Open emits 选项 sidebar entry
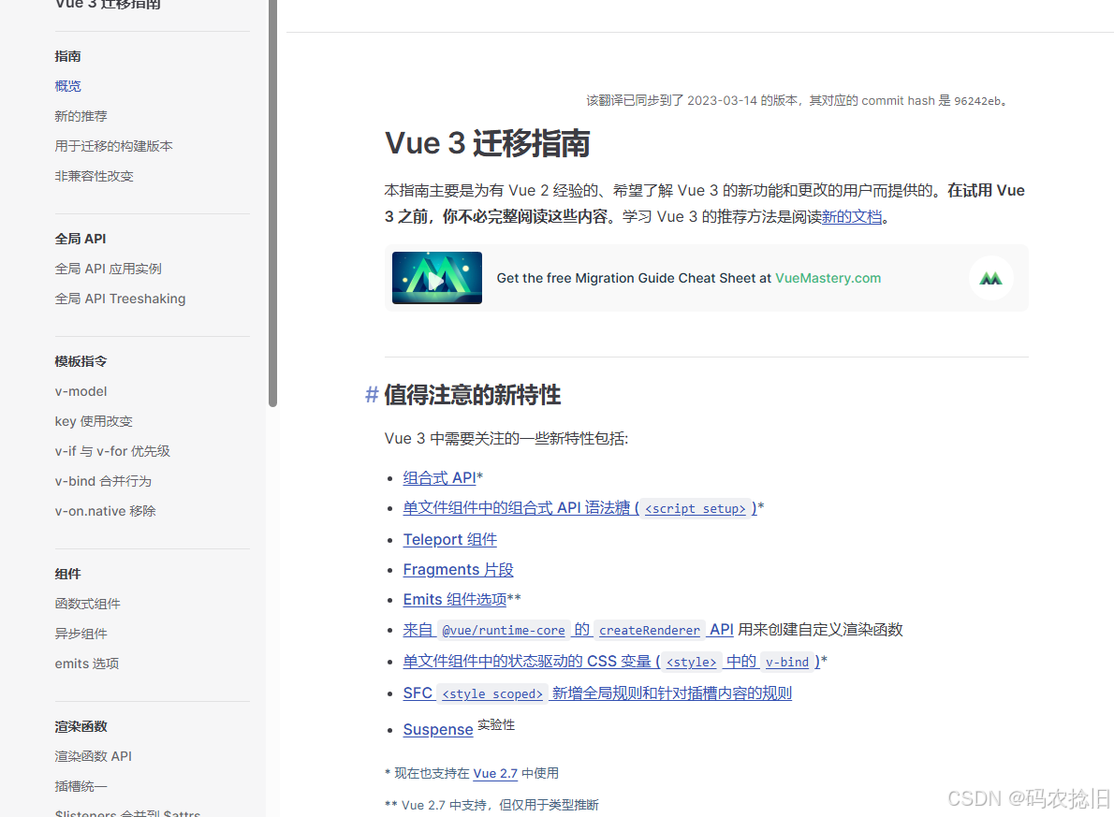The height and width of the screenshot is (817, 1114). (87, 664)
